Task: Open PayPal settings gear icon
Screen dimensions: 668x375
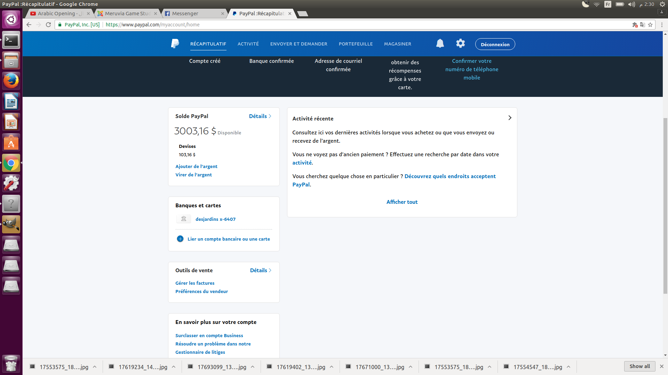Action: tap(460, 43)
